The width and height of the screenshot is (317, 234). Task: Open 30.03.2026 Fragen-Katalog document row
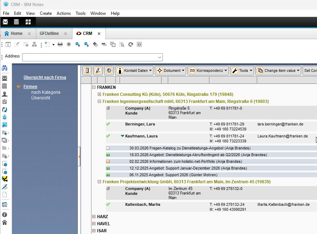tap(211, 148)
